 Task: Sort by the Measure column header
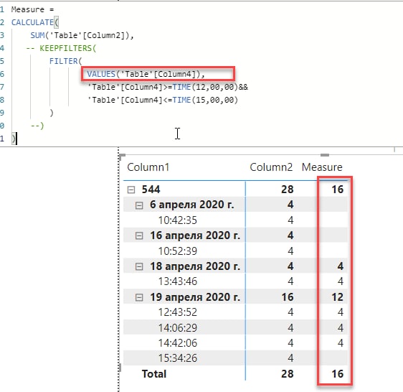pyautogui.click(x=322, y=167)
